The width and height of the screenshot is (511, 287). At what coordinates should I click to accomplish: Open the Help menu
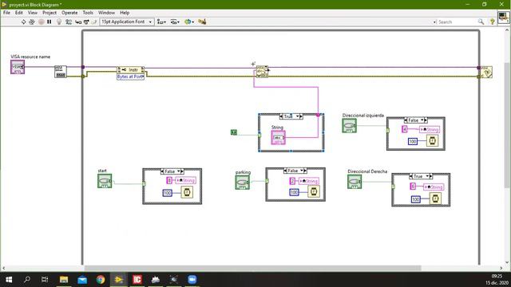[x=125, y=13]
